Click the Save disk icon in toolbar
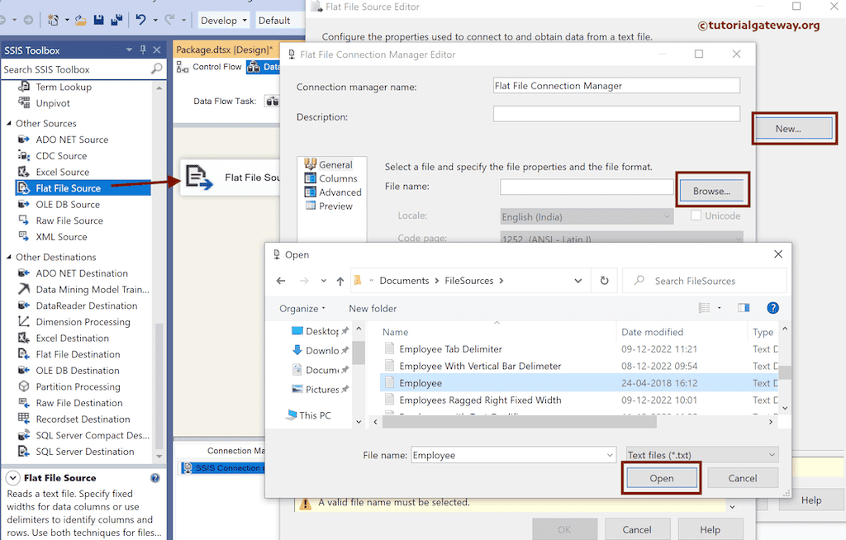The height and width of the screenshot is (540, 846). (x=99, y=20)
